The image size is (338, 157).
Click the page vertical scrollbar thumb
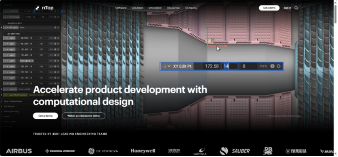click(336, 13)
